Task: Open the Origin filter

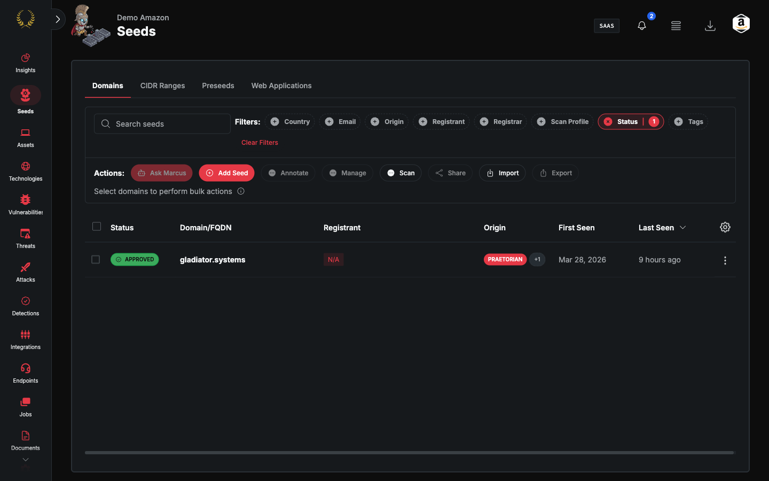Action: [387, 122]
